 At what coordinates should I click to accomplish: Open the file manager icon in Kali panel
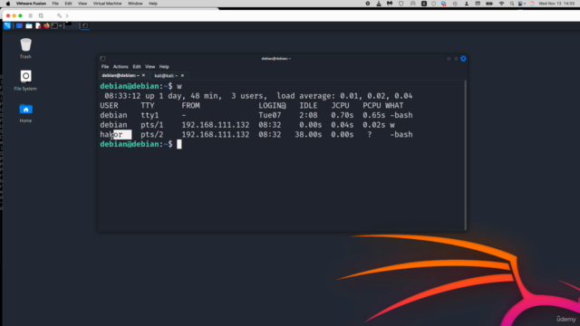pyautogui.click(x=29, y=26)
